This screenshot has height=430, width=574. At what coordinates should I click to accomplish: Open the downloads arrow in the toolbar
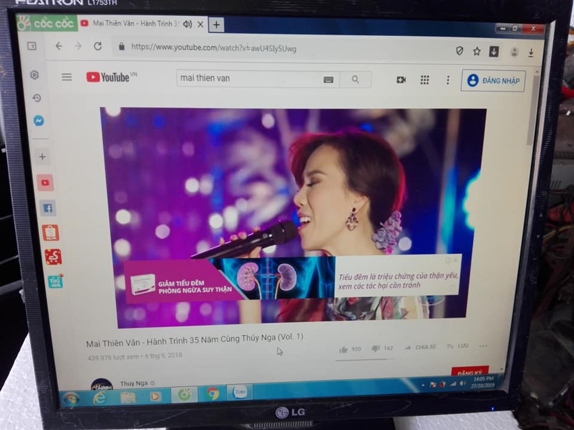click(x=531, y=53)
